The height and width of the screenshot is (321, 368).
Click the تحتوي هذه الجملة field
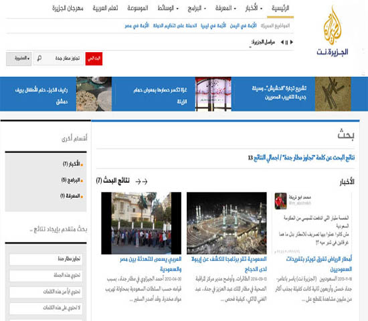pyautogui.click(x=45, y=276)
